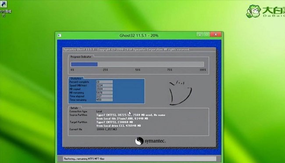Click the '50%' progress scale mark
Screen dimensions: 285x163
(138, 70)
